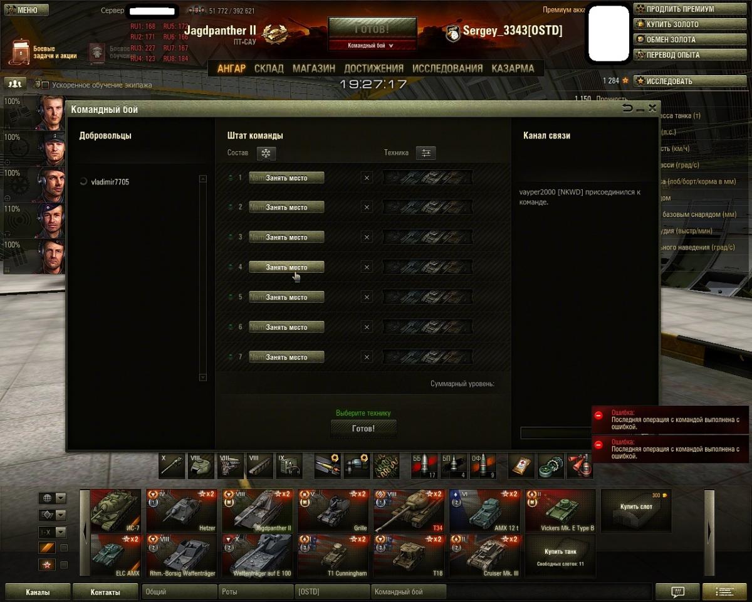Open the МЕНЮ menu
Viewport: 752px width, 602px height.
click(x=25, y=10)
